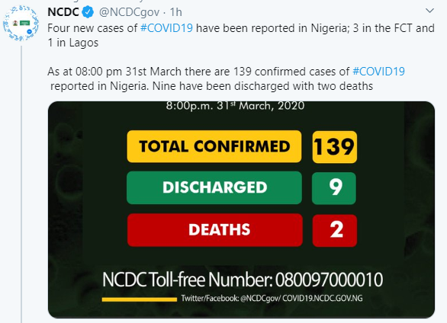The width and height of the screenshot is (447, 323).
Task: Click the 8:00p.m. 31st March, 2020 heading
Action: click(235, 106)
